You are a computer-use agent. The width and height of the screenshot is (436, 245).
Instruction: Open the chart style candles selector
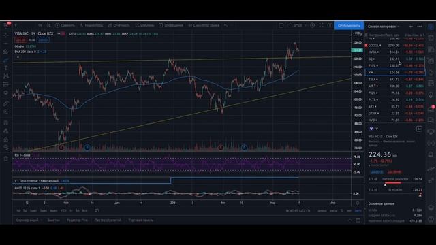[48, 25]
